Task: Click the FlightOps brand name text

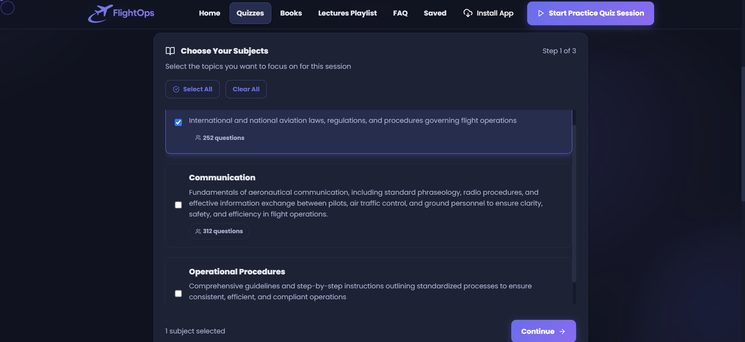Action: (134, 13)
